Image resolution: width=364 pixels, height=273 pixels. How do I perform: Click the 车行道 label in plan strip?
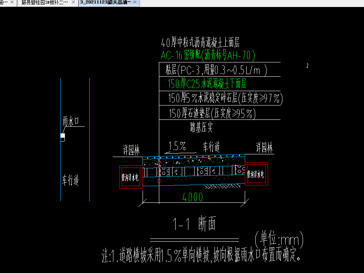coord(71,180)
